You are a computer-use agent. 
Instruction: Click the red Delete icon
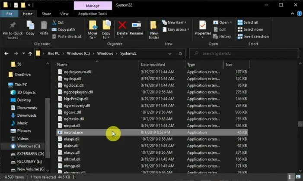pos(122,25)
